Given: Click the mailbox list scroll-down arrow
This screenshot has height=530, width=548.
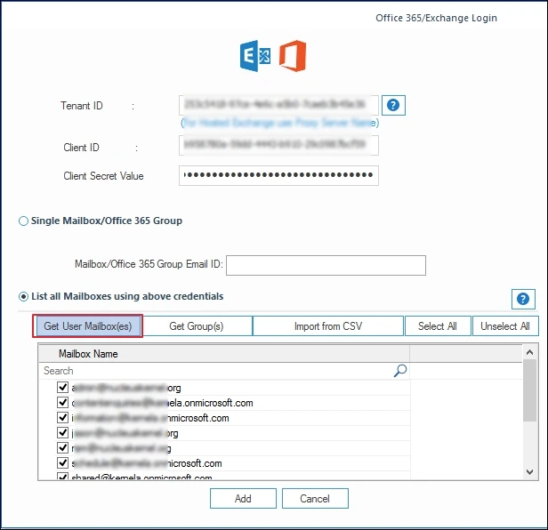Looking at the screenshot, I should (x=530, y=472).
